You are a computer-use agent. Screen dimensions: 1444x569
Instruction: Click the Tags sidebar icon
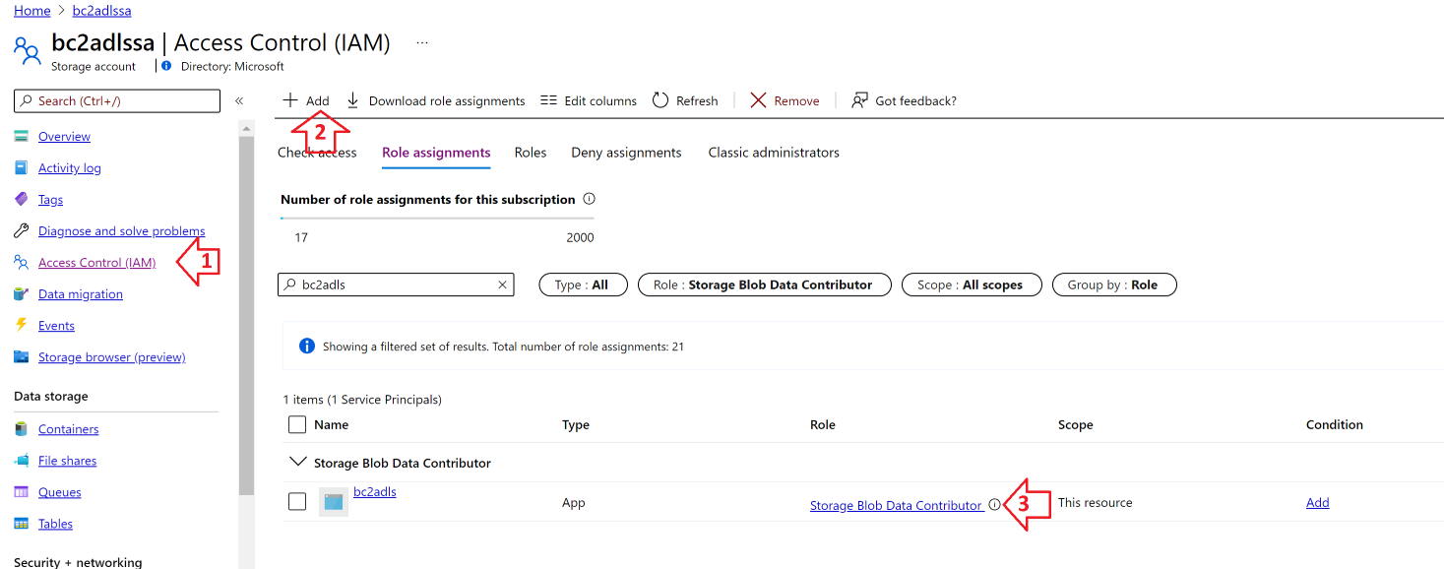click(22, 200)
